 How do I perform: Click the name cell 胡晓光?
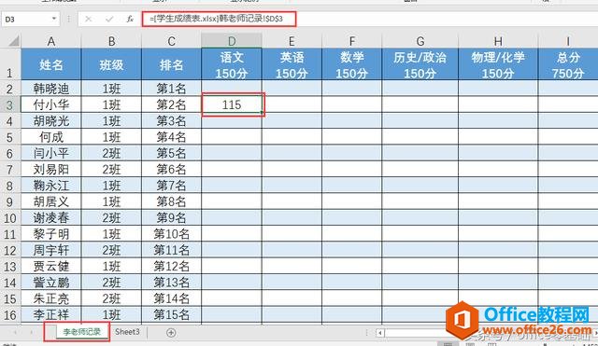tap(51, 121)
